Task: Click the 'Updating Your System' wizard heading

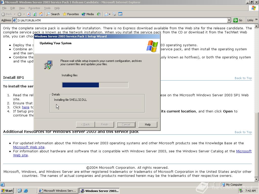Action: (x=55, y=43)
